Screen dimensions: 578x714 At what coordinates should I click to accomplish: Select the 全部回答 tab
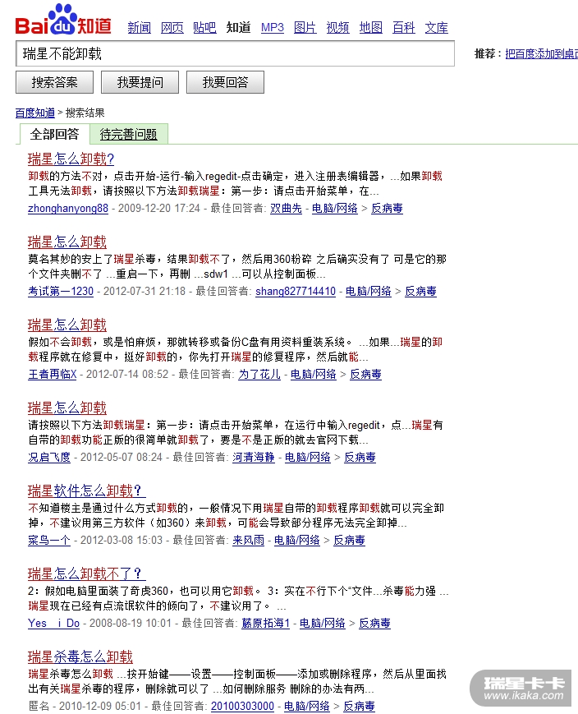[54, 134]
